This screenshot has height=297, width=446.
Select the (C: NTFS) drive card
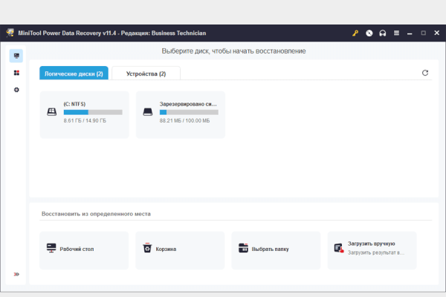click(85, 114)
